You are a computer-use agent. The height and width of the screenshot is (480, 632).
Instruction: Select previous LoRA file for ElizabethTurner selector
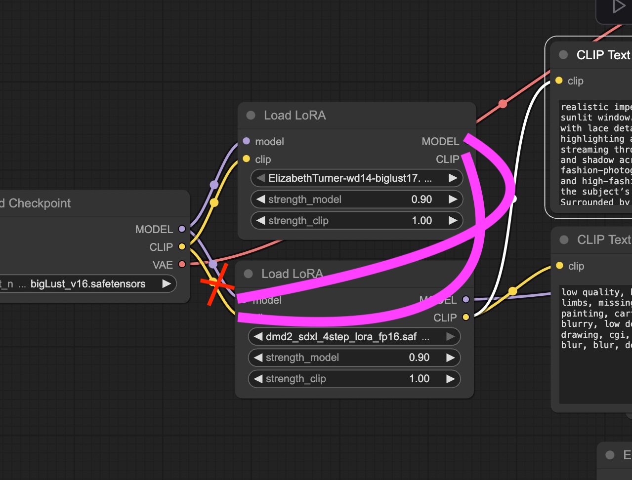click(260, 178)
